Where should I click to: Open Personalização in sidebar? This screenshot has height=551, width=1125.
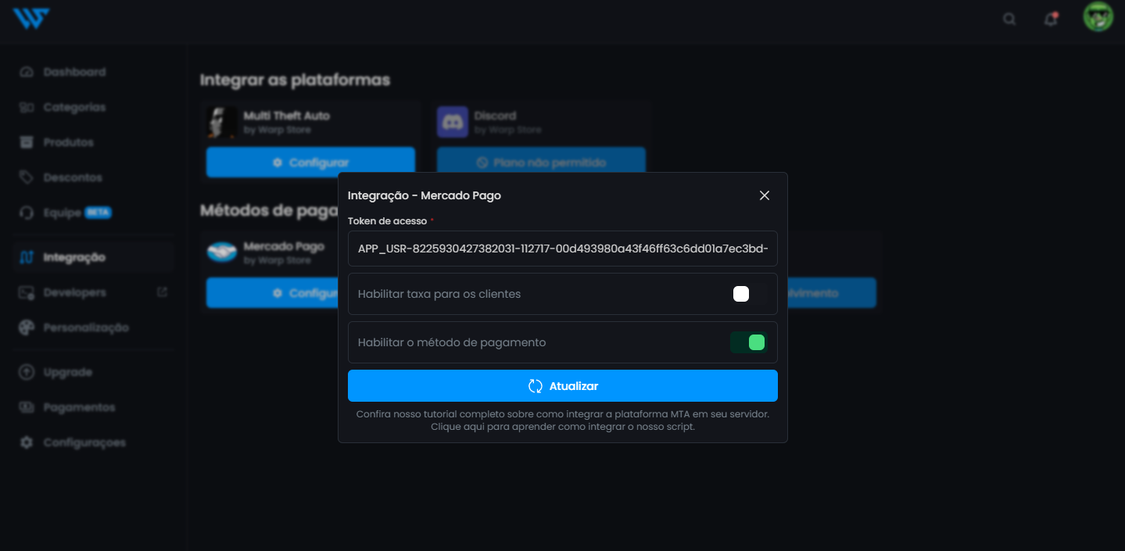tap(93, 327)
